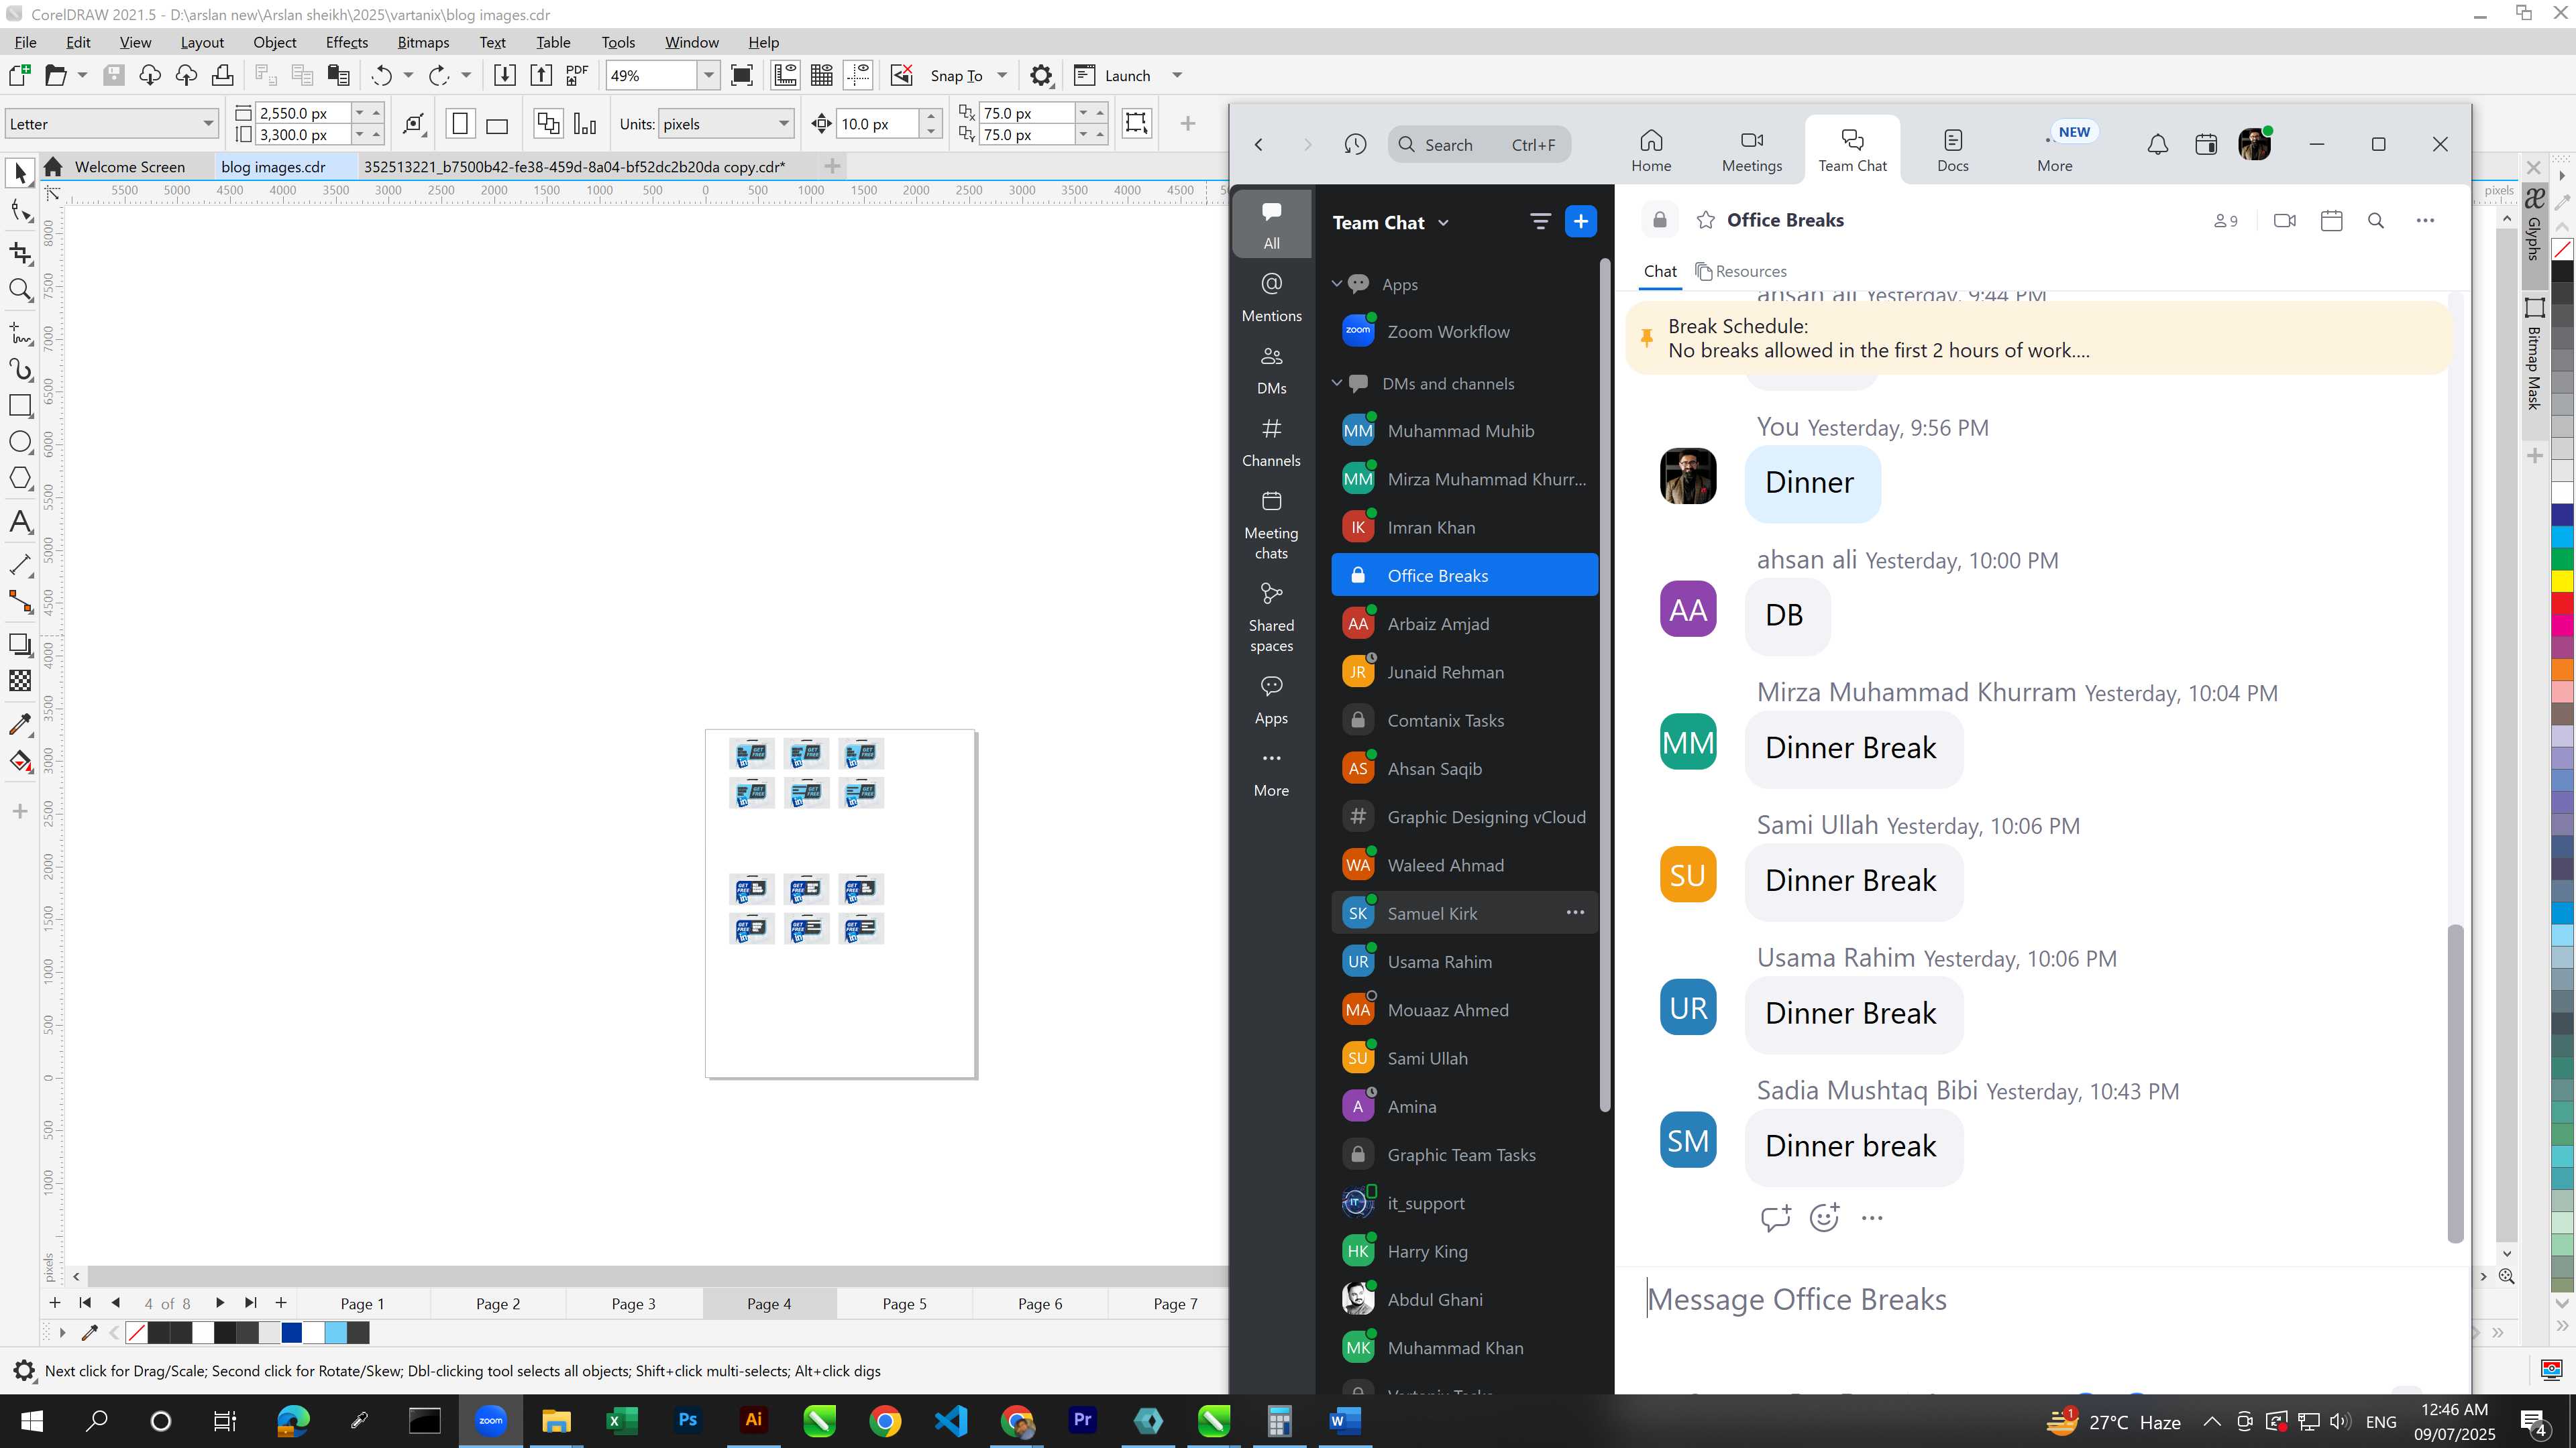Viewport: 2576px width, 1448px height.
Task: Pick the blue swatch in document palette
Action: pos(291,1332)
